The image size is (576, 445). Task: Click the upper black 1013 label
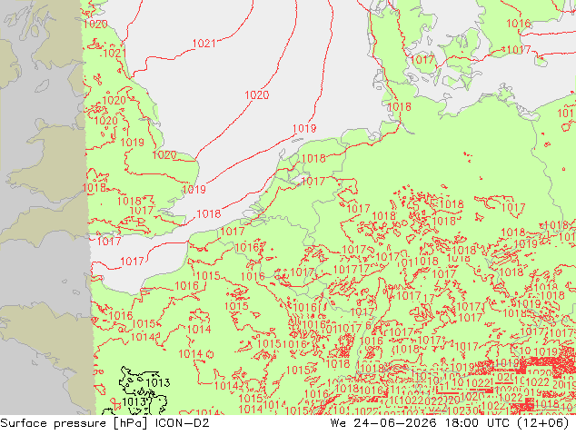[x=158, y=383]
